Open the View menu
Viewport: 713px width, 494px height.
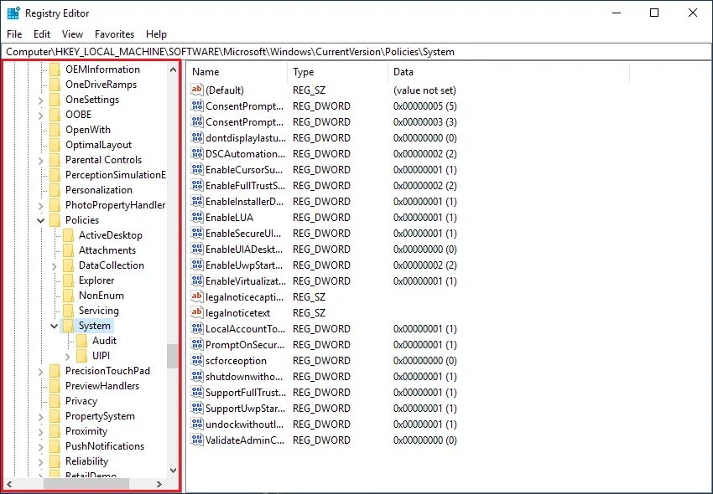point(72,34)
